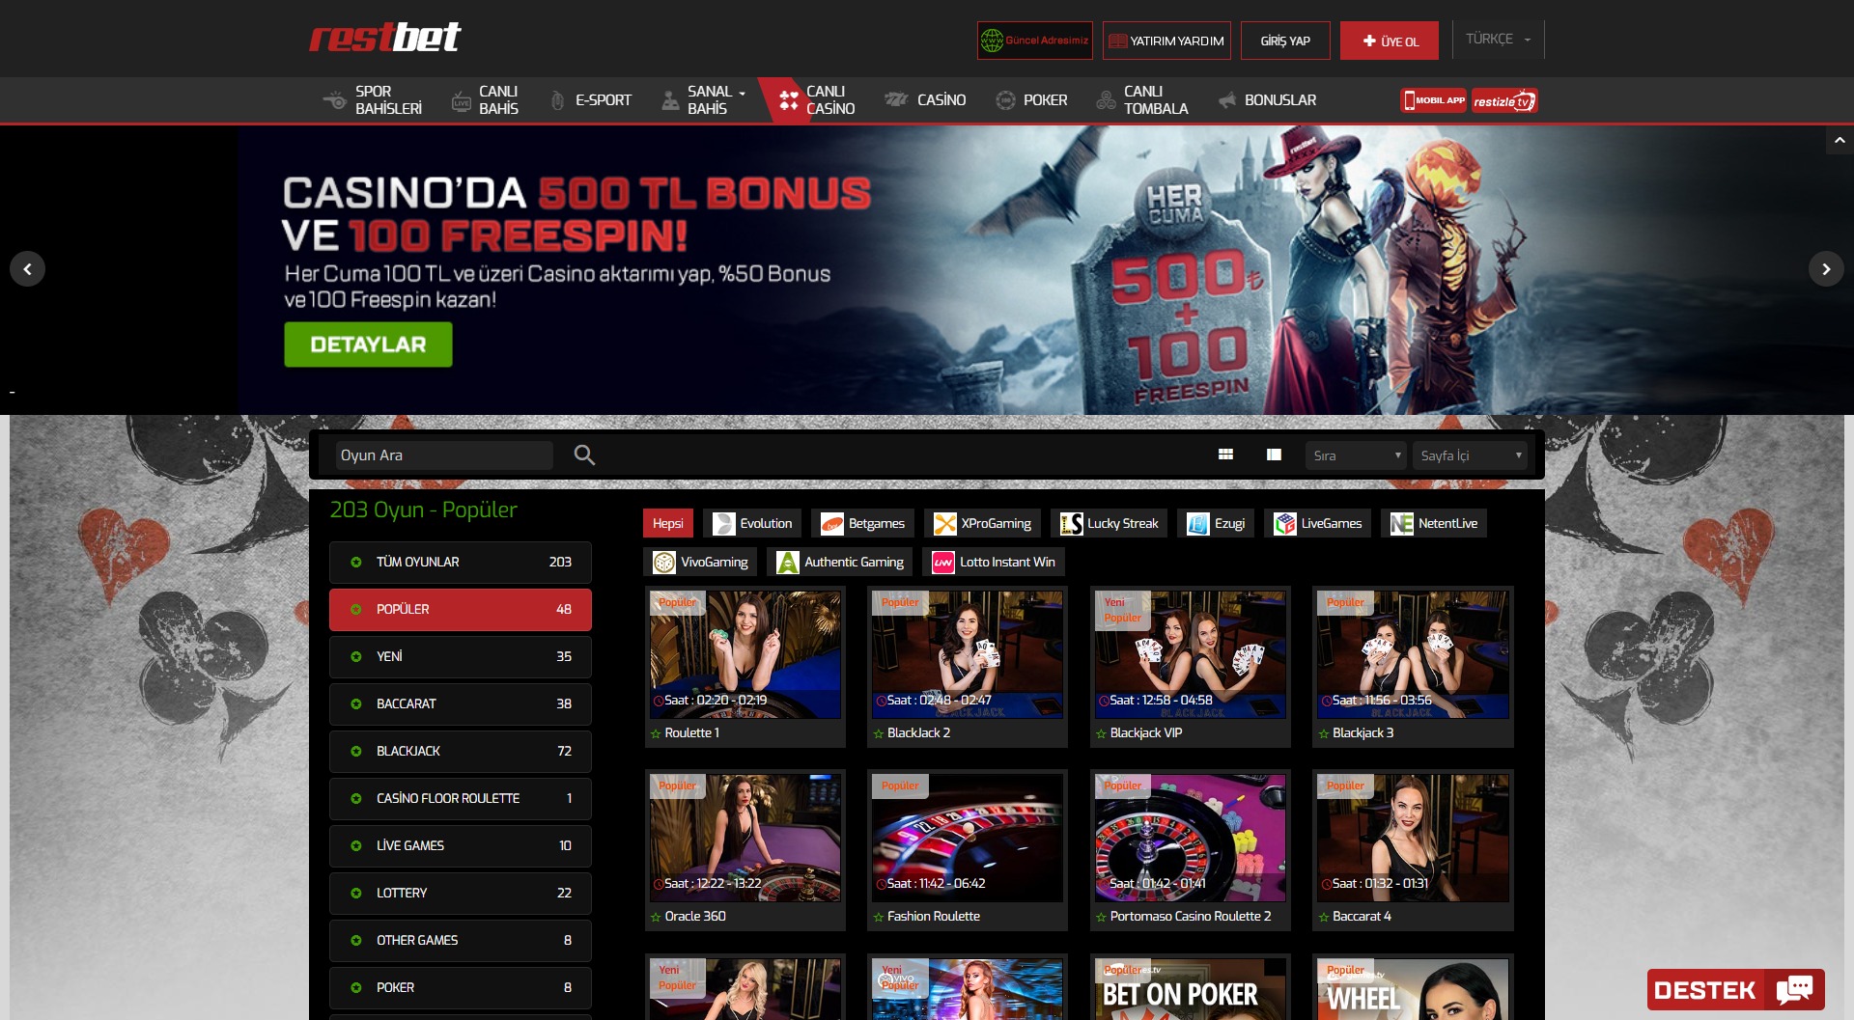Filter by Evolution provider

pyautogui.click(x=752, y=524)
